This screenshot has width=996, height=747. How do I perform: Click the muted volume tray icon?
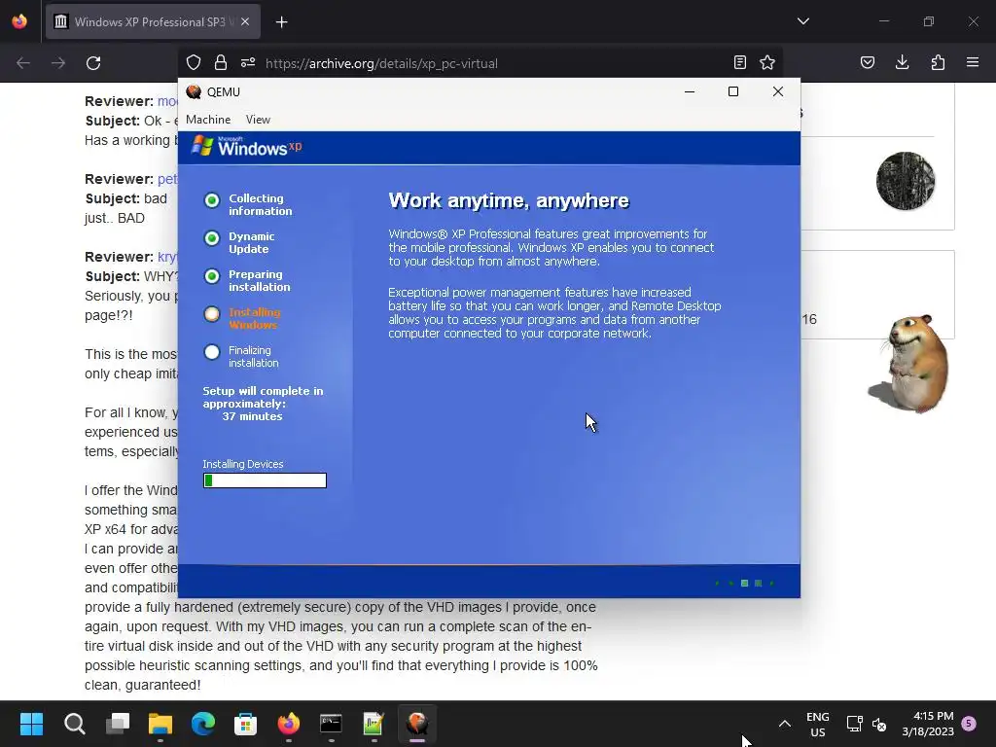click(x=879, y=724)
